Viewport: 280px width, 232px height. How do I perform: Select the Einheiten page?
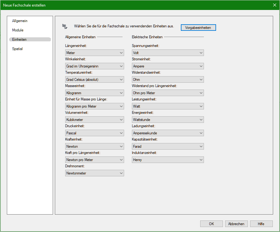click(30, 39)
